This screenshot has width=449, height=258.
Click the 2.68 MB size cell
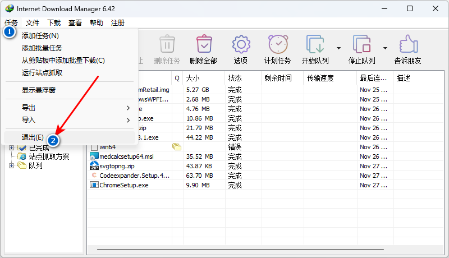(198, 99)
